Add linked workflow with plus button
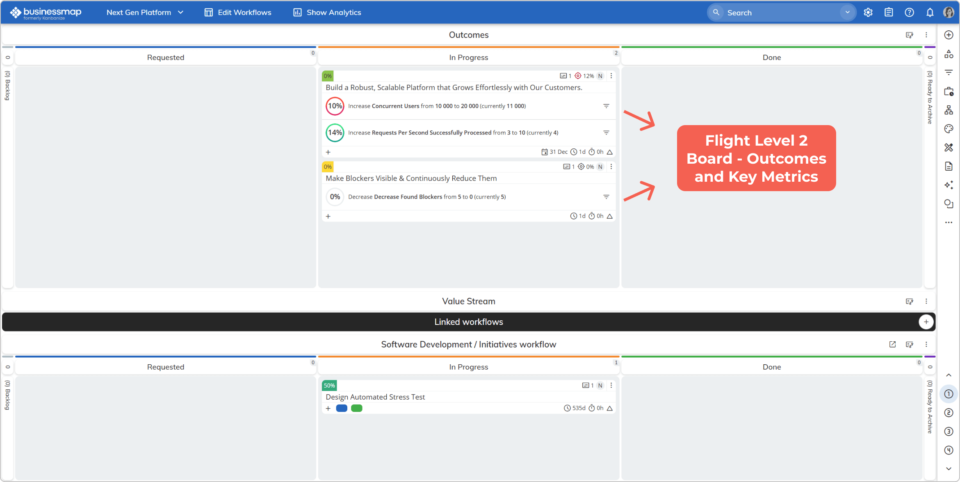 pyautogui.click(x=926, y=322)
